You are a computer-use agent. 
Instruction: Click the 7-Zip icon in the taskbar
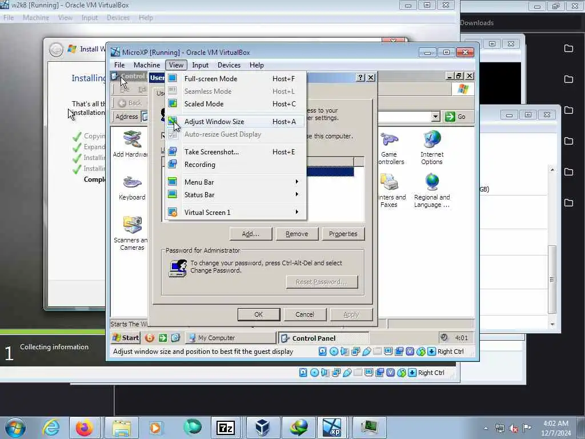pos(226,428)
